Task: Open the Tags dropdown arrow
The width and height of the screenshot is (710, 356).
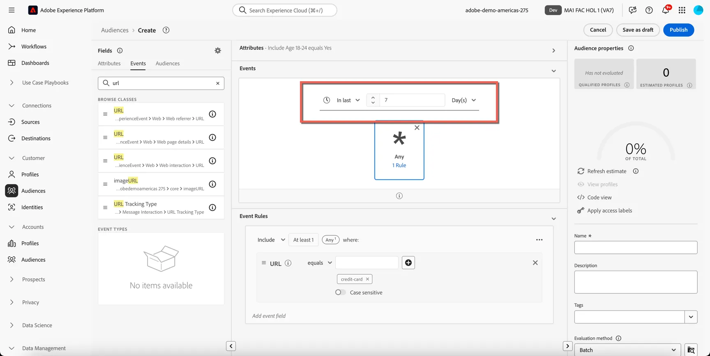Action: click(x=691, y=317)
